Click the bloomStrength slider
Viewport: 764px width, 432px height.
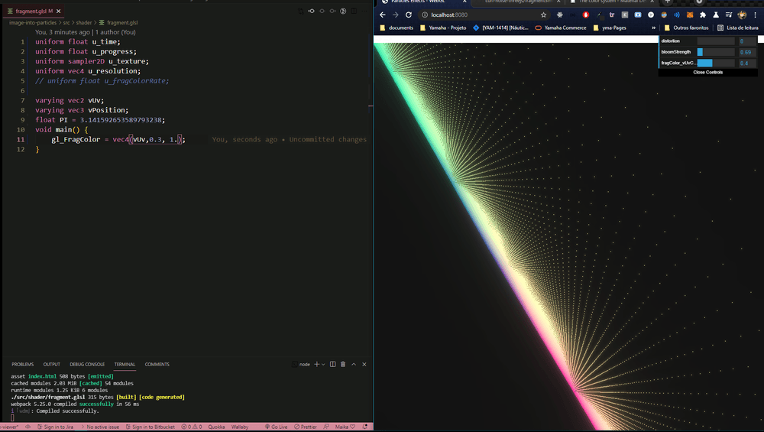[716, 52]
